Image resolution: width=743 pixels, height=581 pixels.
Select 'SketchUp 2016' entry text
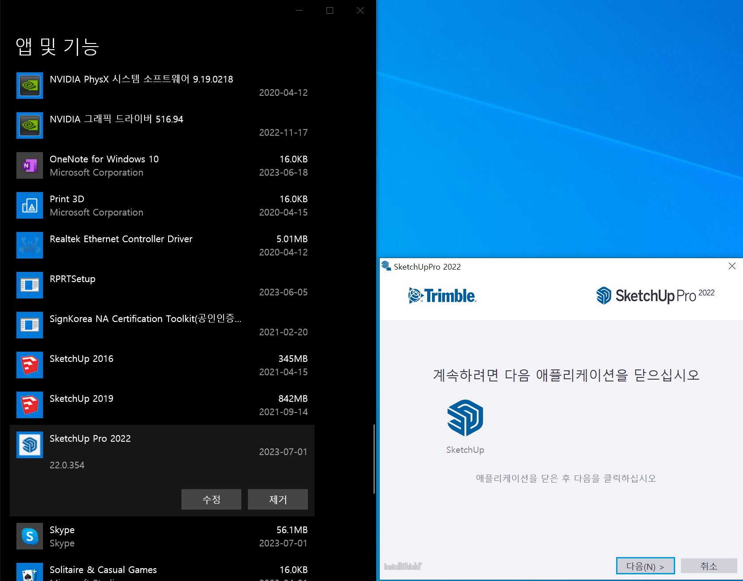coord(81,358)
